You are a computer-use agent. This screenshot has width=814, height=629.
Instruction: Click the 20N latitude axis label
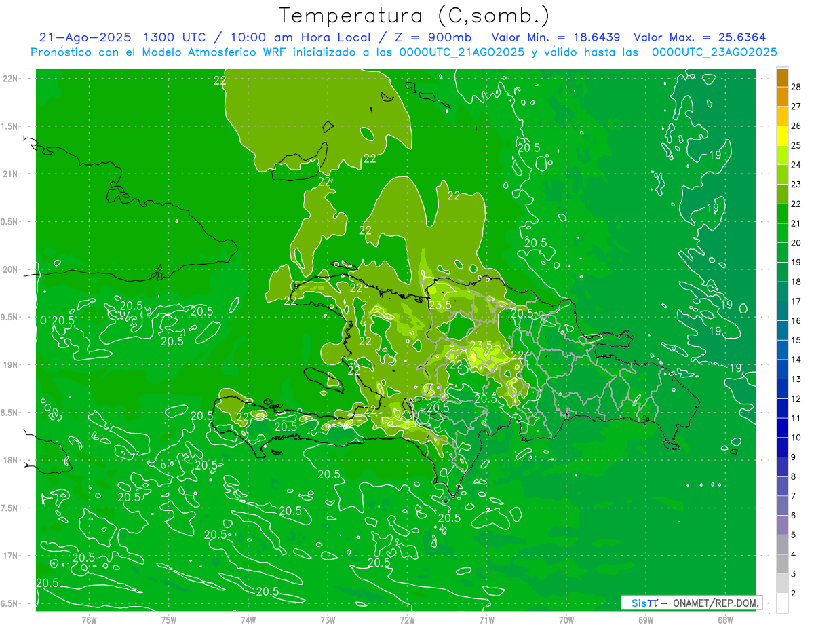[12, 269]
